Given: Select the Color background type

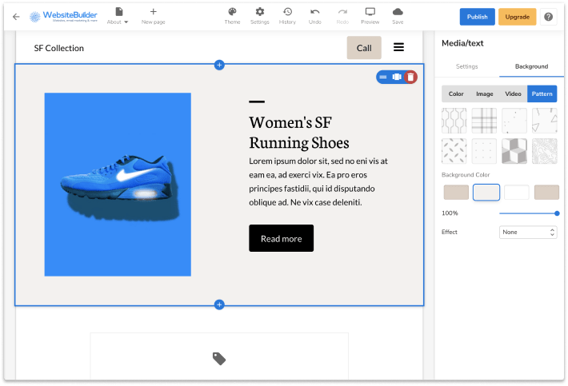Looking at the screenshot, I should (x=456, y=94).
